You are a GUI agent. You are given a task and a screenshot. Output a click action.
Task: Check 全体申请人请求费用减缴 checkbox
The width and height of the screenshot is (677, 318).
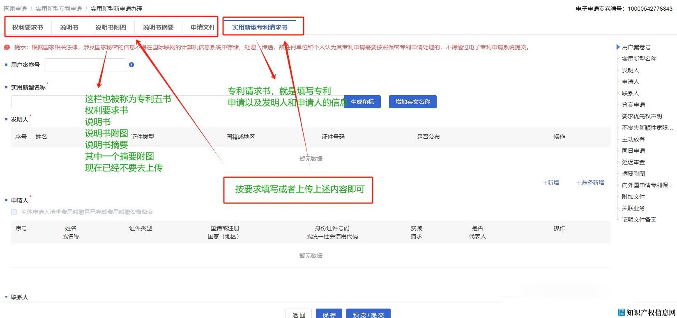pos(14,212)
